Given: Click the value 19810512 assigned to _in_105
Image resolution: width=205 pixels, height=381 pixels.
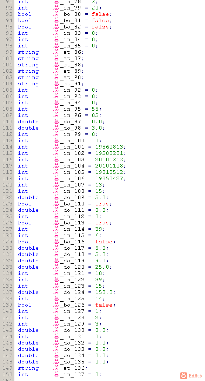Looking at the screenshot, I should pos(109,172).
